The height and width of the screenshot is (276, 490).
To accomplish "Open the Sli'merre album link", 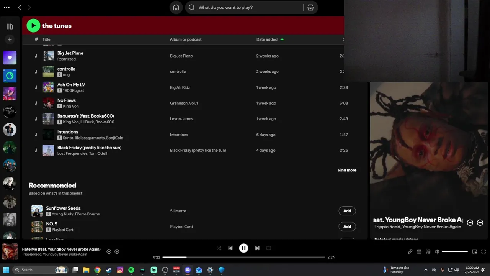I will (178, 211).
